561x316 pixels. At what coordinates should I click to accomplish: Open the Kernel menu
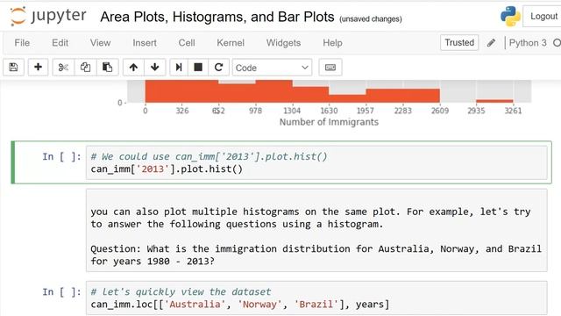(x=231, y=43)
